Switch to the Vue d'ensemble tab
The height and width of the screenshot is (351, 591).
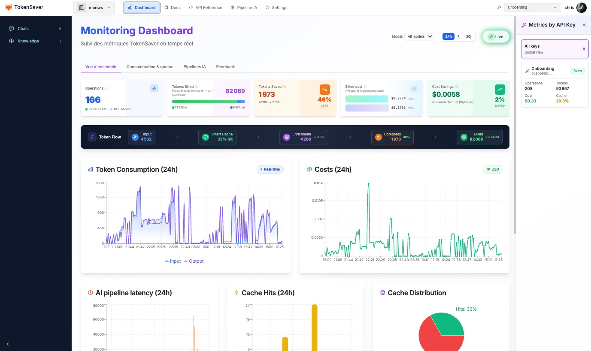coord(101,67)
